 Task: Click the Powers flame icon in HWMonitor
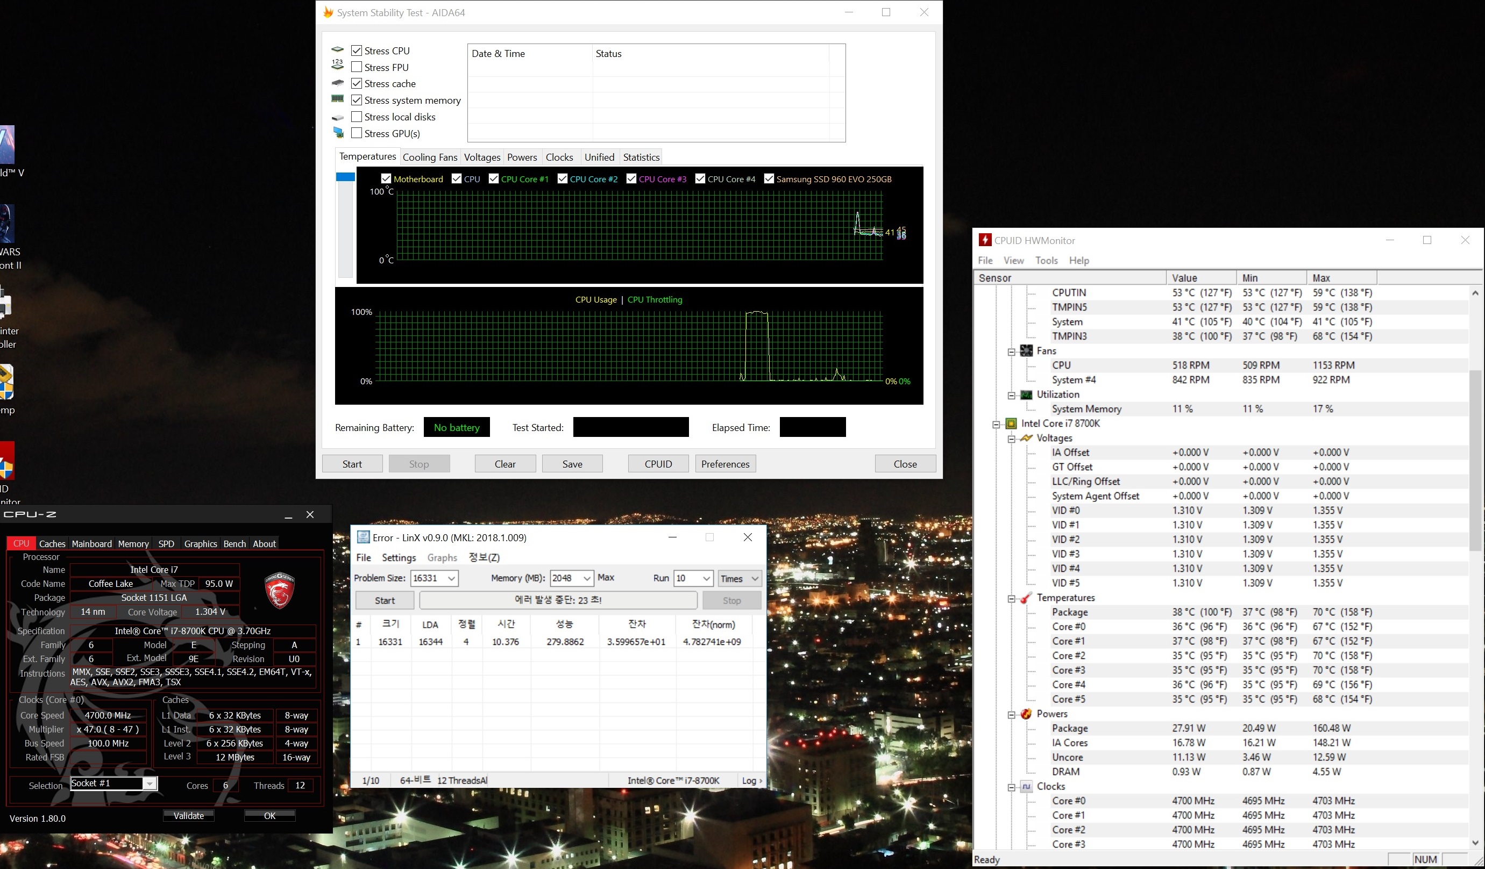(1027, 714)
